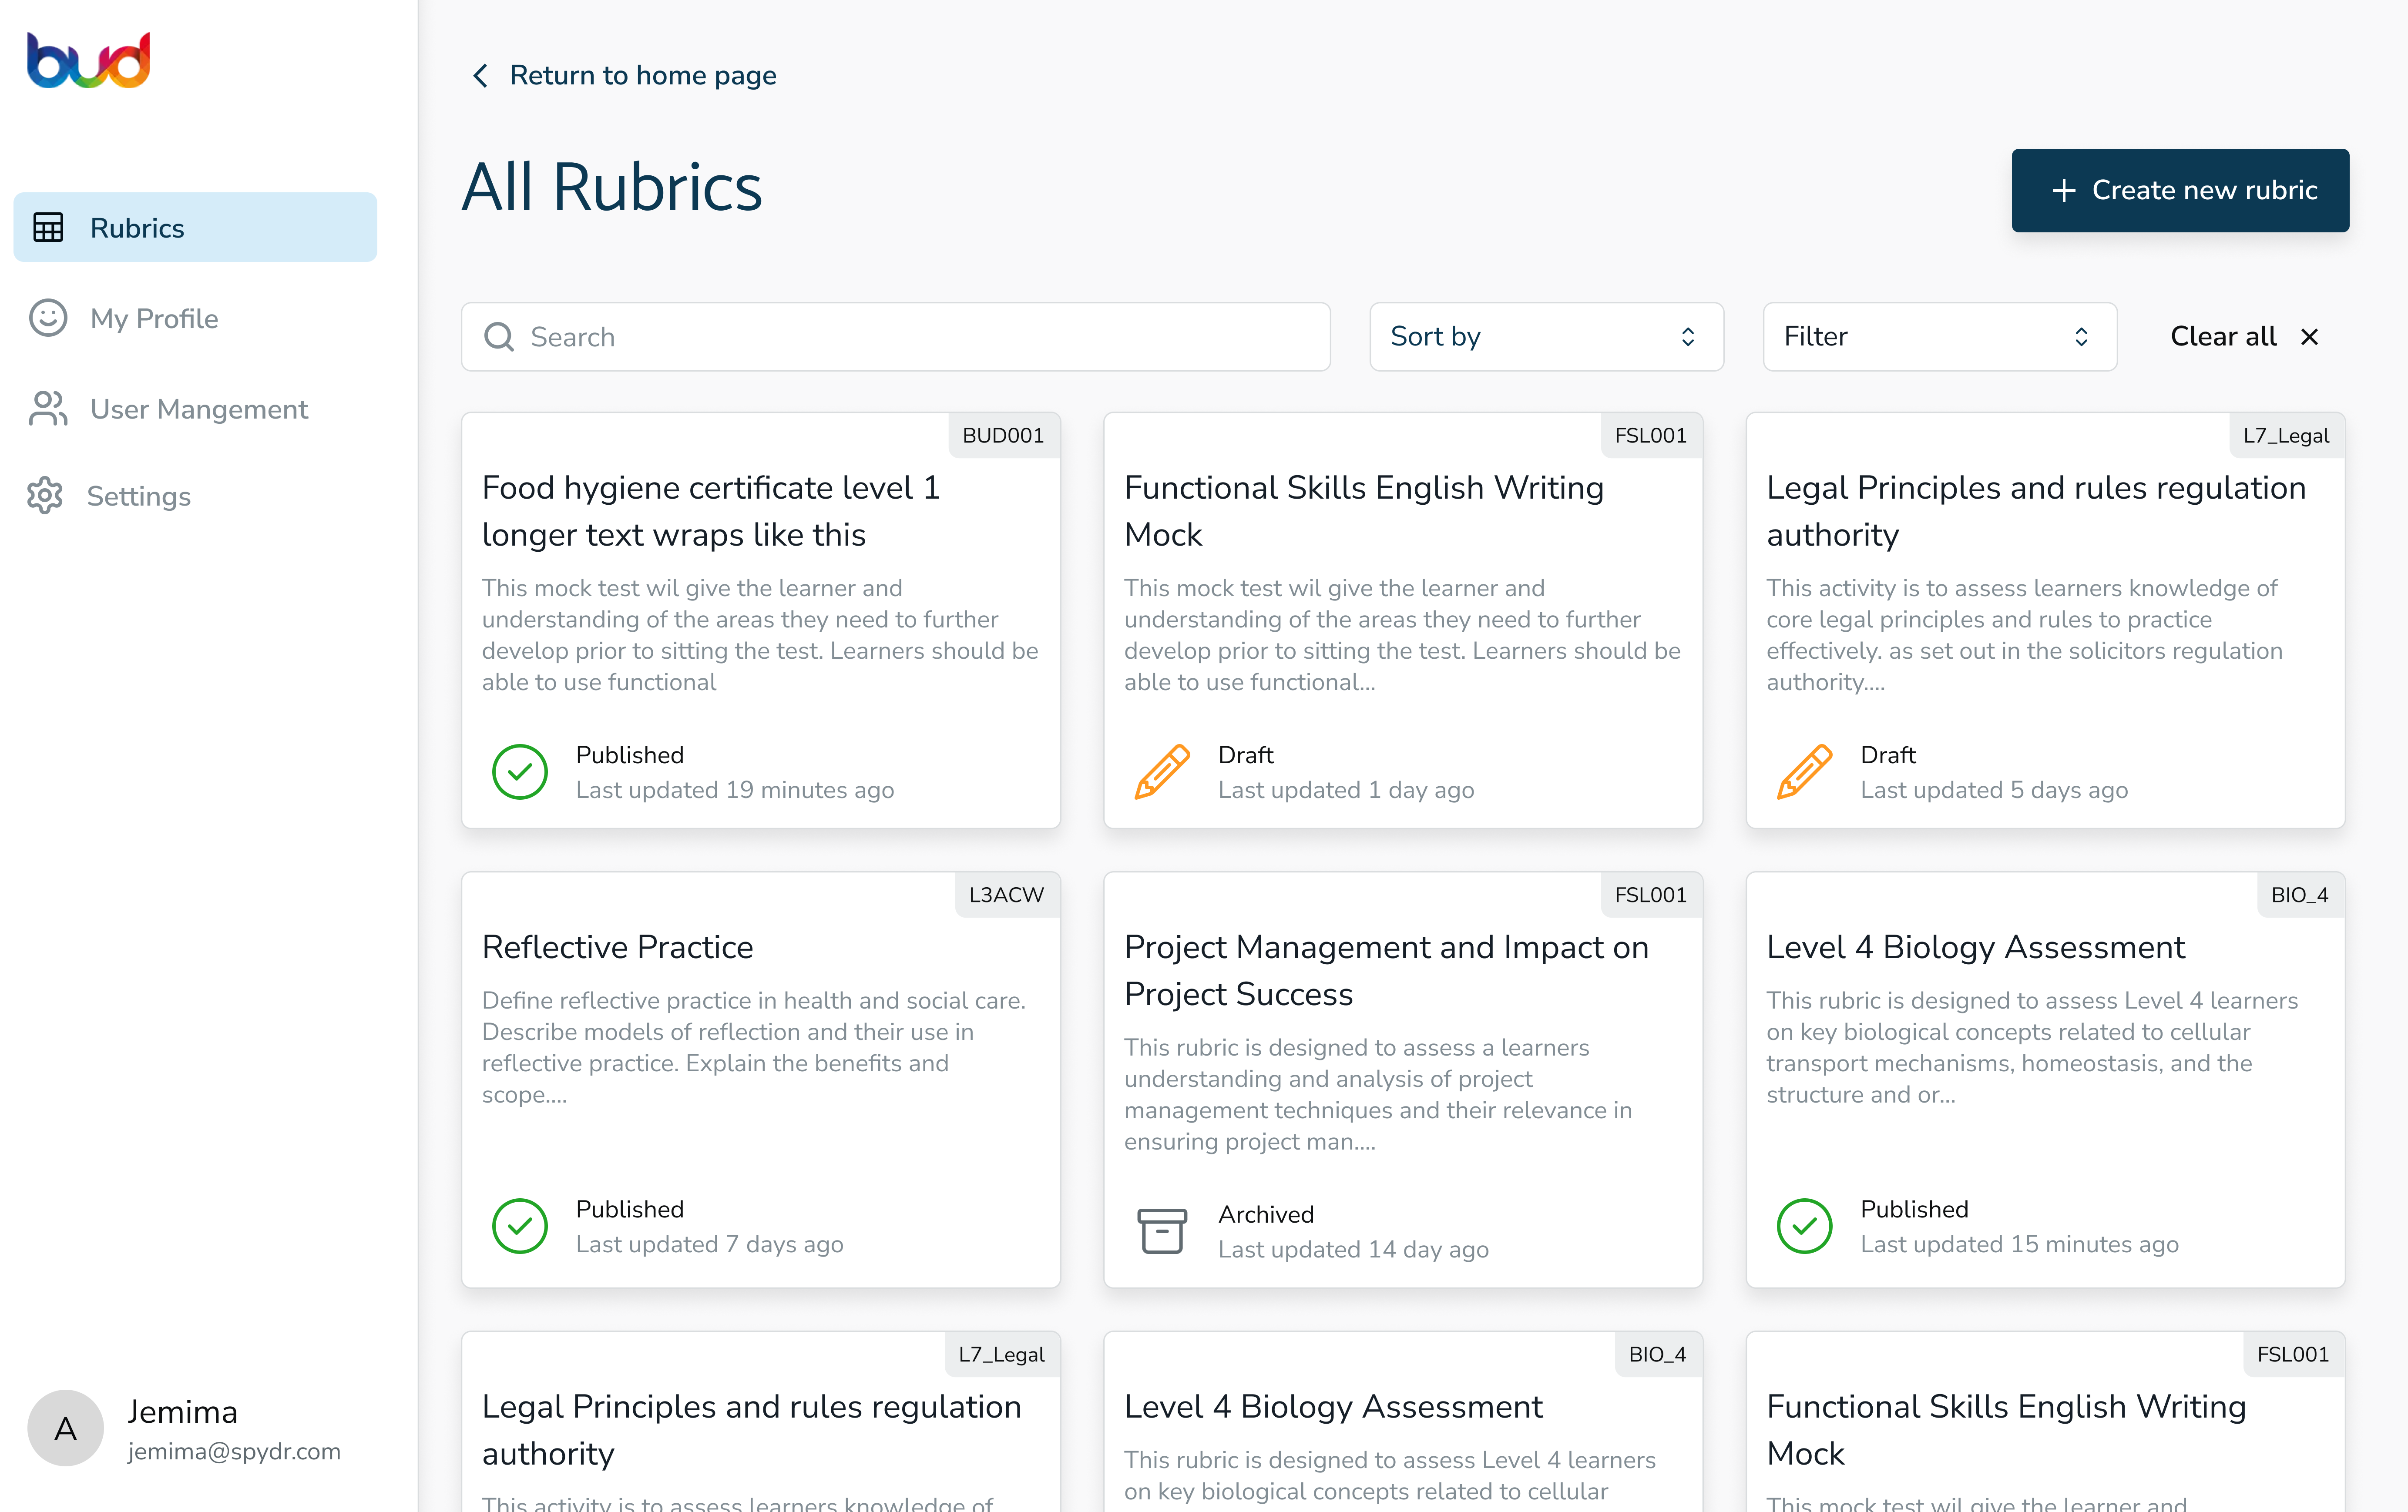Open the My Profile menu item
The width and height of the screenshot is (2408, 1512).
click(x=154, y=318)
